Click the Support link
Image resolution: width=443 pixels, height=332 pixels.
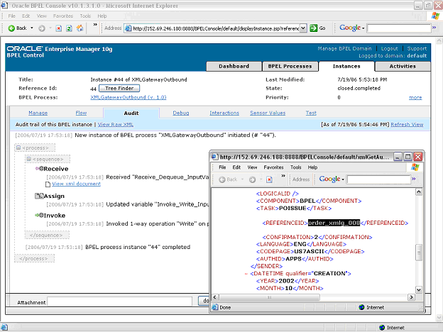point(417,48)
